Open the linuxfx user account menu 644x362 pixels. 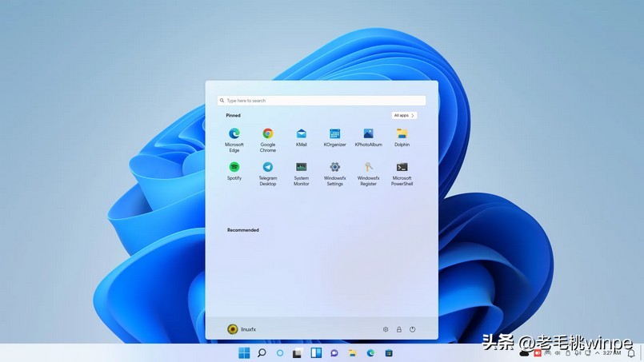(242, 329)
